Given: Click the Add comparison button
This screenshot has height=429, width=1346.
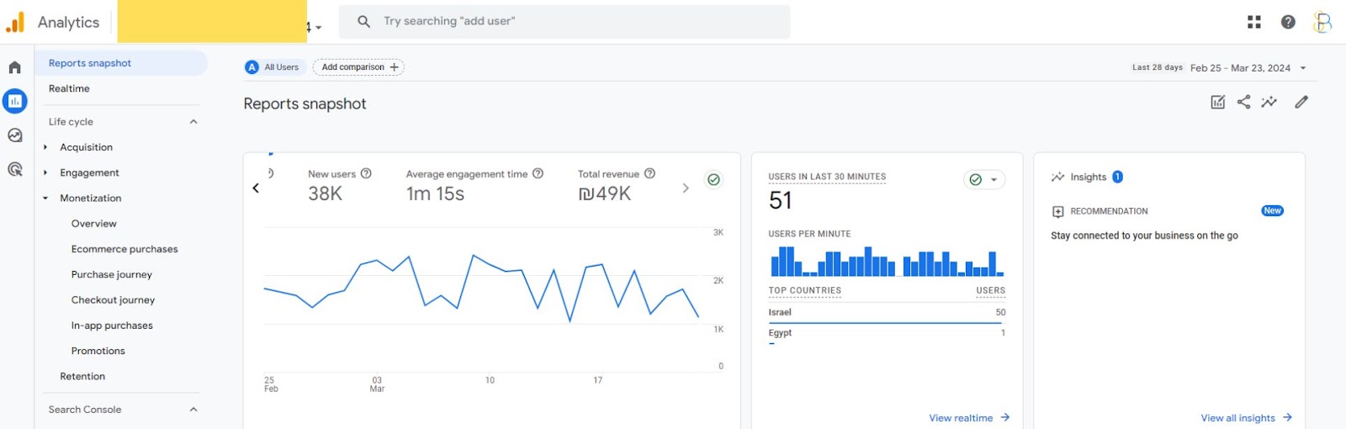Looking at the screenshot, I should [x=359, y=67].
